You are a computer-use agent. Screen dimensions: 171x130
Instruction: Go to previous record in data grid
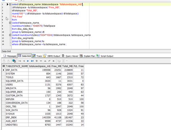(24, 61)
